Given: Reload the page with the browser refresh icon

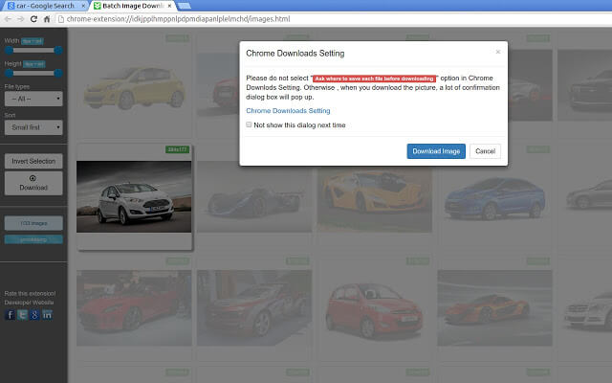Looking at the screenshot, I should [33, 19].
